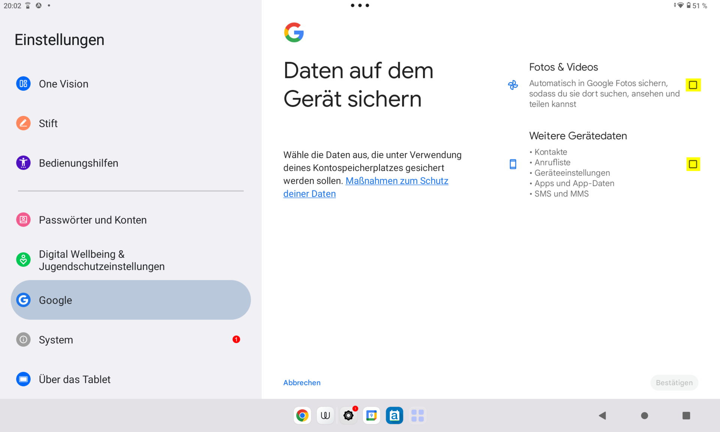Open Chrome from the taskbar
The image size is (720, 432).
pyautogui.click(x=302, y=415)
